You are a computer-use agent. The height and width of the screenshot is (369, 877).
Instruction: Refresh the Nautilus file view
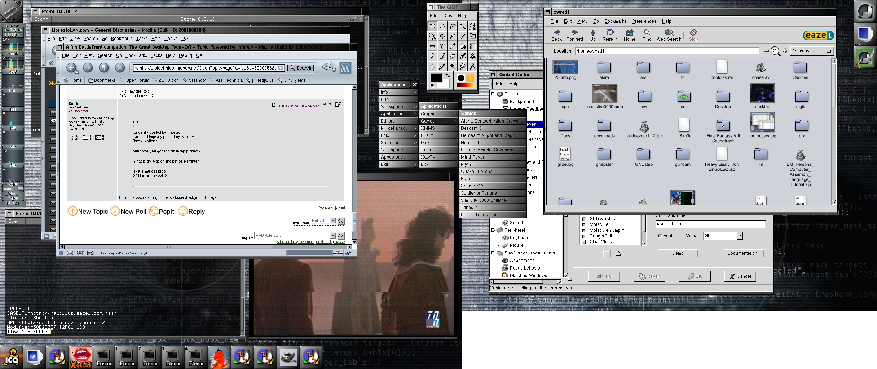click(610, 35)
